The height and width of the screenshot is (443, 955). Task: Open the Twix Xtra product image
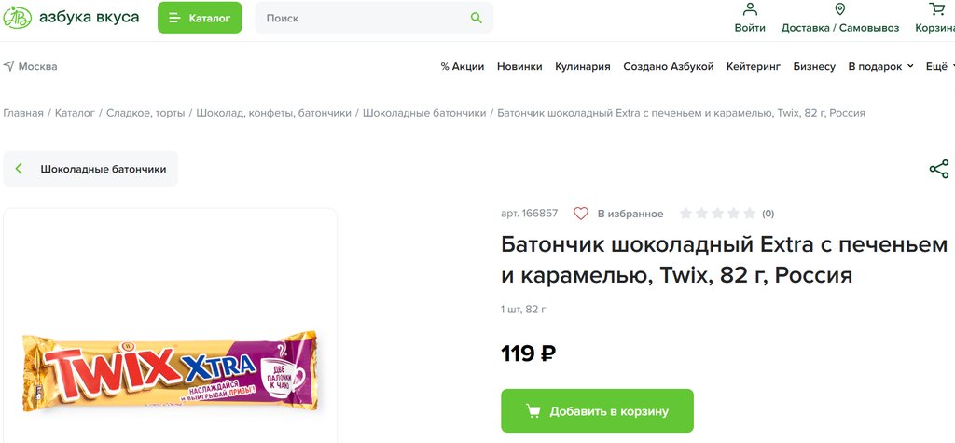coord(170,371)
